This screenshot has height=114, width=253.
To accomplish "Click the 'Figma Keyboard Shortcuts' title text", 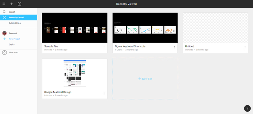I will 130,46.
